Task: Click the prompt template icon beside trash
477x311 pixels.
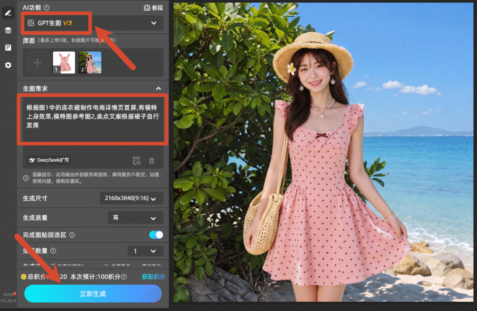Action: pos(136,160)
